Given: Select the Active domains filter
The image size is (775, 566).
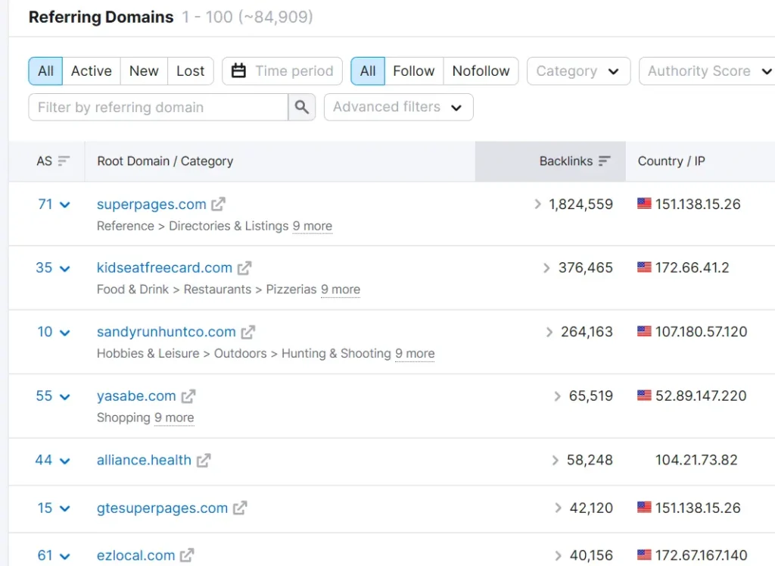Looking at the screenshot, I should [x=92, y=70].
